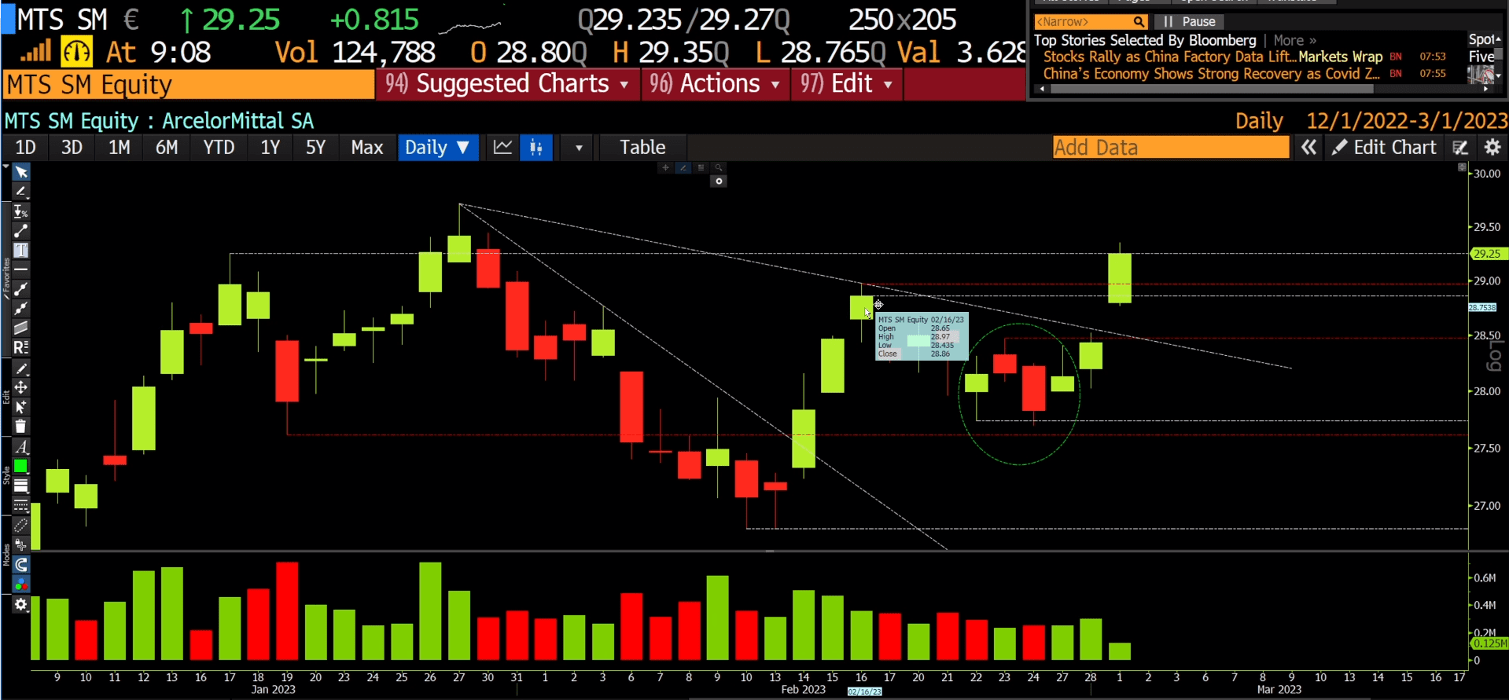Pick the horizontal line tool
The image size is (1509, 700).
point(21,269)
